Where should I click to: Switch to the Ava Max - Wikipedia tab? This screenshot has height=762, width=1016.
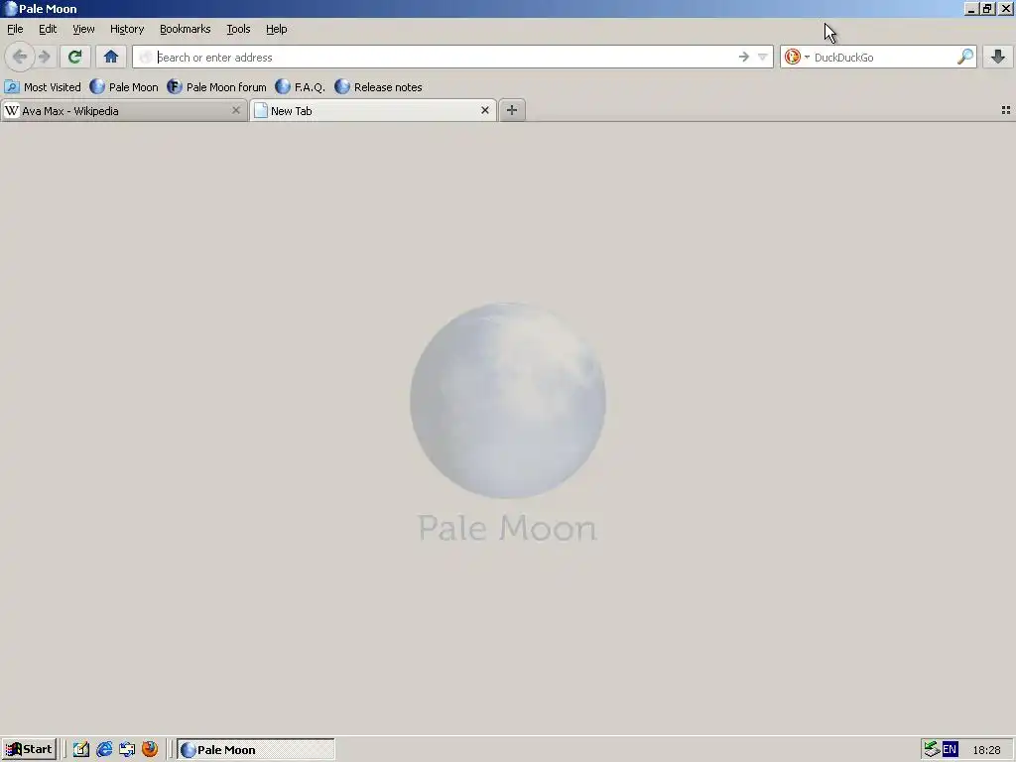pos(123,111)
